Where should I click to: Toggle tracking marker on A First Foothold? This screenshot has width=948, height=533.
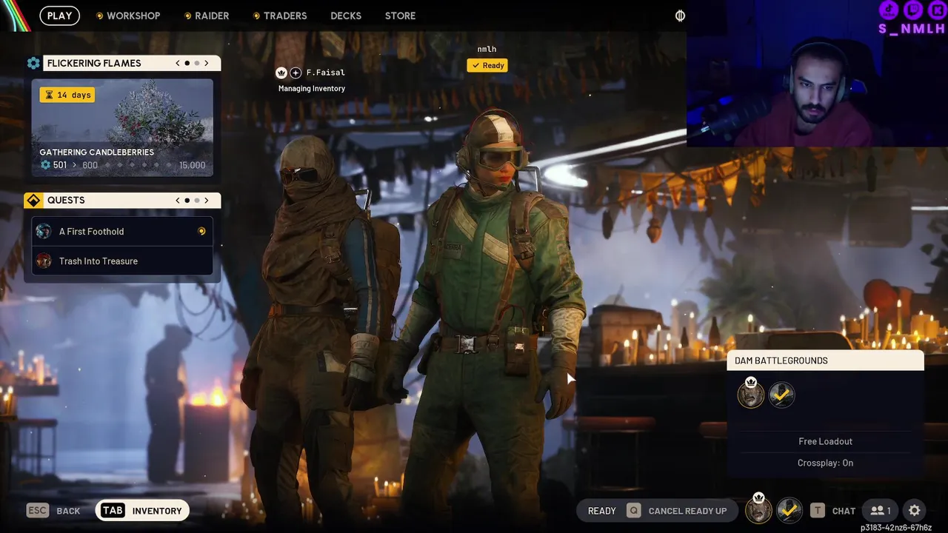201,231
